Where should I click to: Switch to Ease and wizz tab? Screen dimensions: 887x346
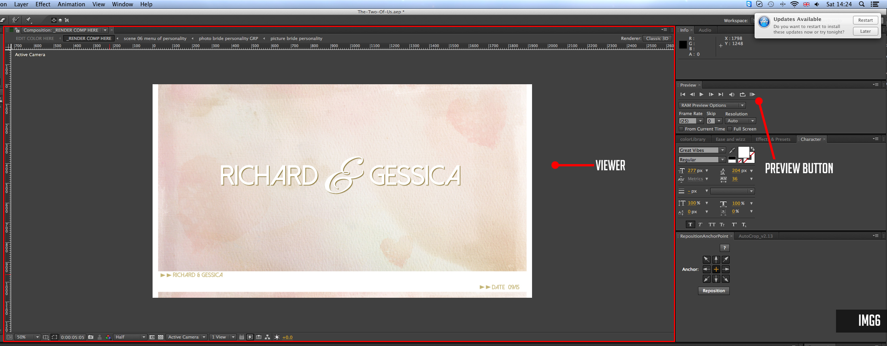click(x=730, y=139)
